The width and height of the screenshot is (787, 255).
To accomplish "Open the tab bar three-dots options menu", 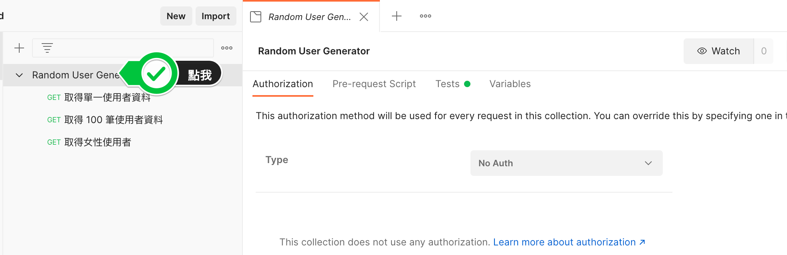I will pos(426,16).
